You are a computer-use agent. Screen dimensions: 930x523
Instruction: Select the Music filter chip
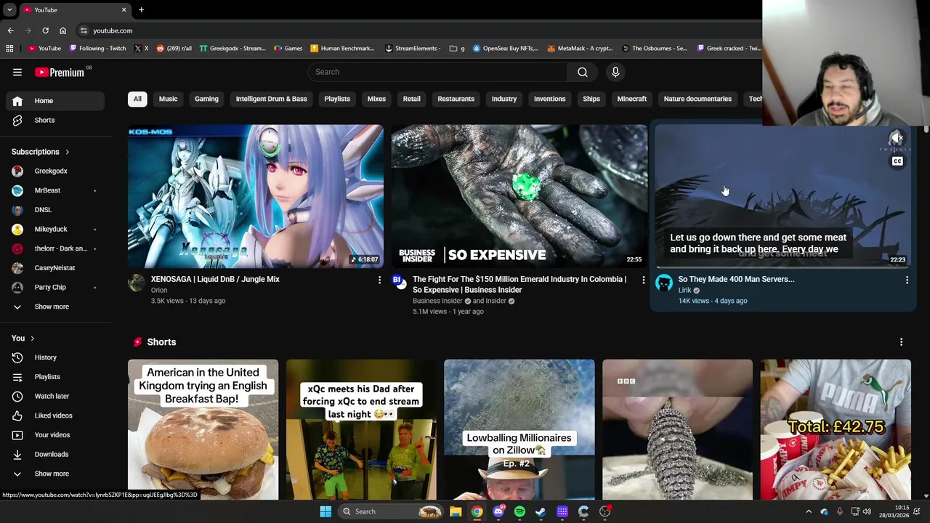(x=168, y=99)
